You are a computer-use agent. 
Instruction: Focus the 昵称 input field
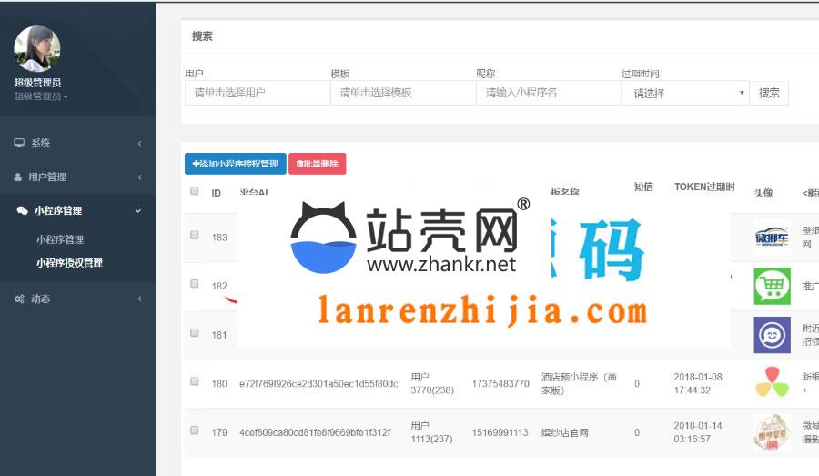coord(548,93)
